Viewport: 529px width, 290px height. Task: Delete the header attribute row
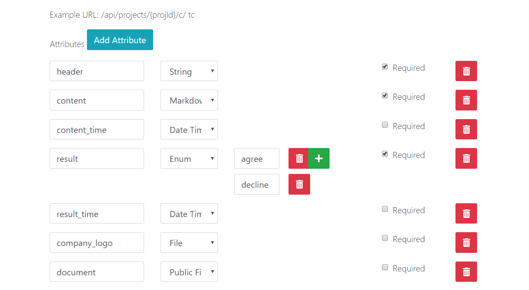click(x=466, y=71)
